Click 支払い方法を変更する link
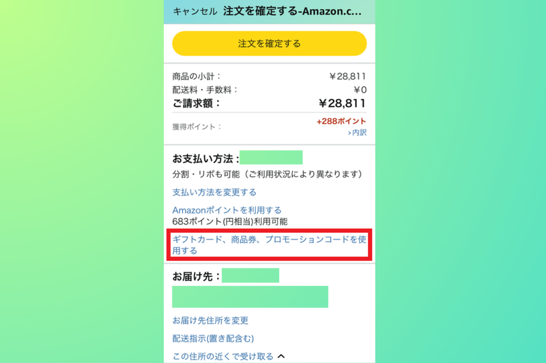 [214, 192]
